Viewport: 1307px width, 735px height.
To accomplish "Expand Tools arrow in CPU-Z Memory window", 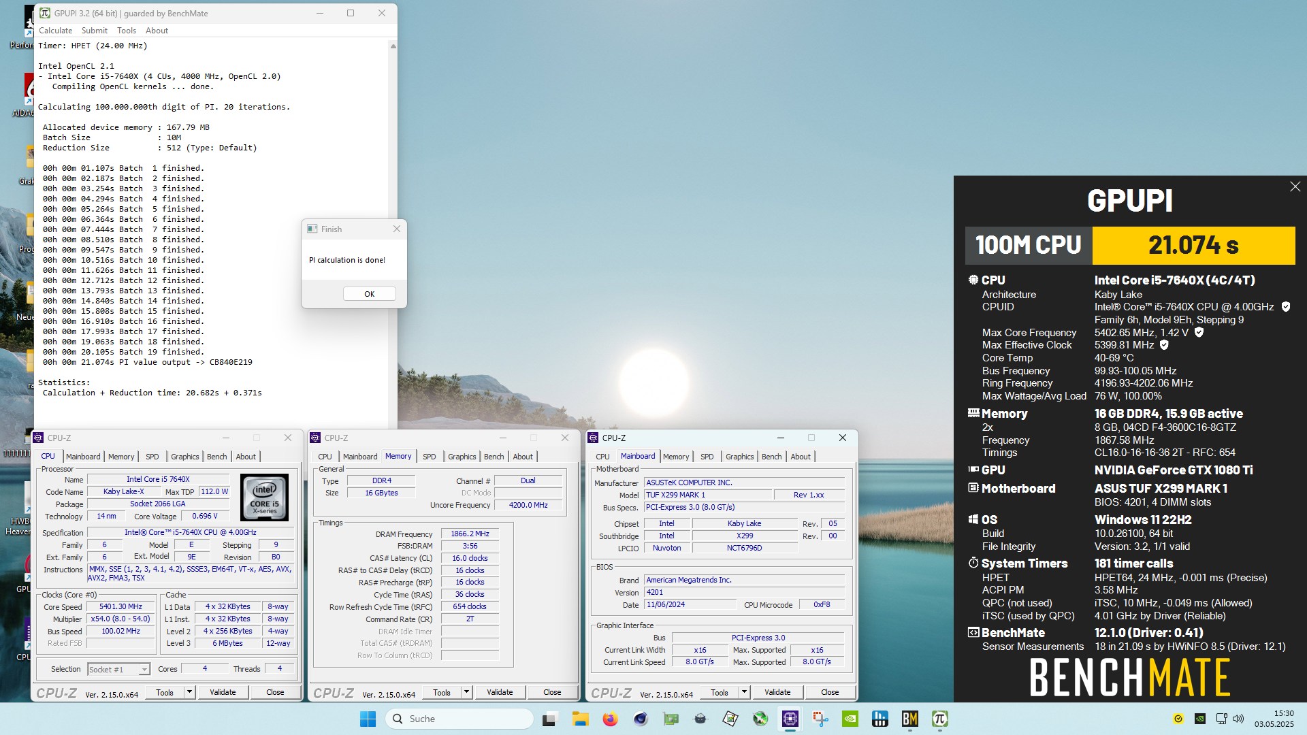I will pyautogui.click(x=466, y=692).
